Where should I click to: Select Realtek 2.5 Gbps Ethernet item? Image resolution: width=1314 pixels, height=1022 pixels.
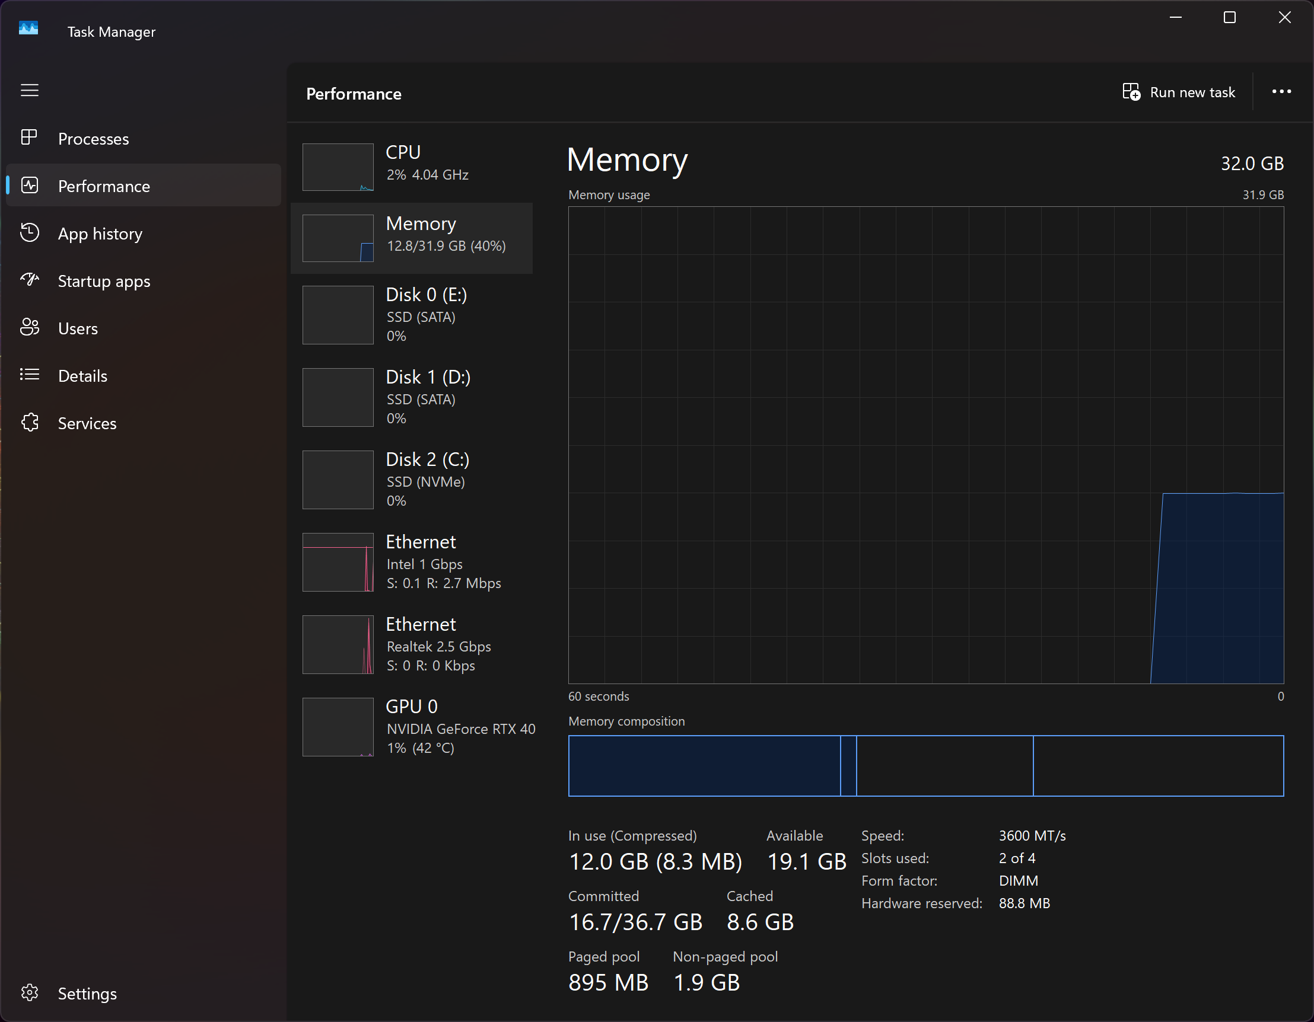(x=415, y=644)
